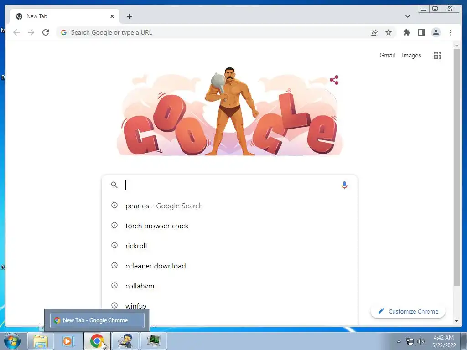Open Windows Explorer from the taskbar
Screen dimensions: 467x350
tap(41, 341)
